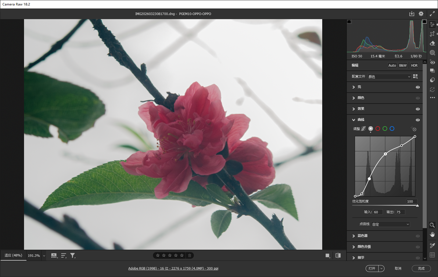Click the 取消 button
The image size is (438, 277).
[398, 268]
